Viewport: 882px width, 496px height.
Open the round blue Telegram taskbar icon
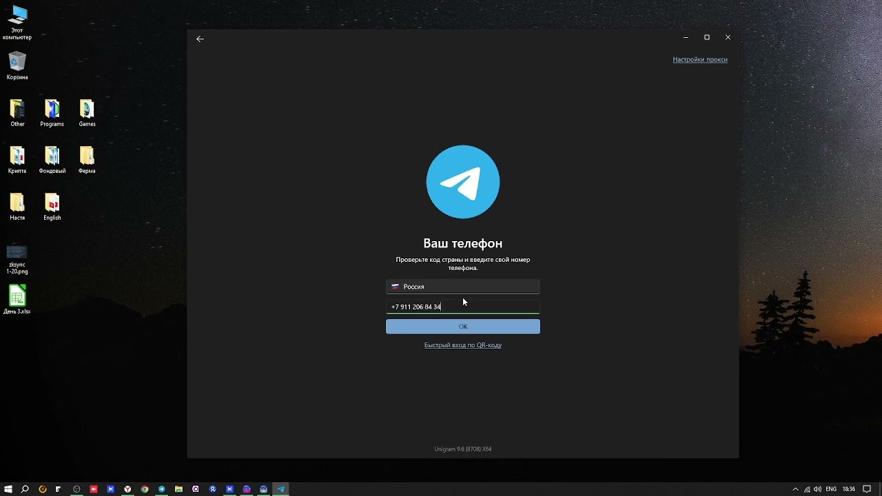click(162, 489)
